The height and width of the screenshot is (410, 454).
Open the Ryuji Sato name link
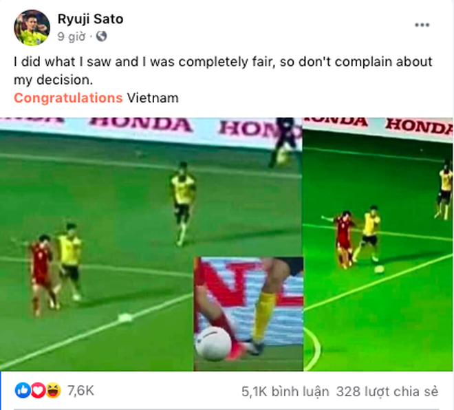(90, 19)
